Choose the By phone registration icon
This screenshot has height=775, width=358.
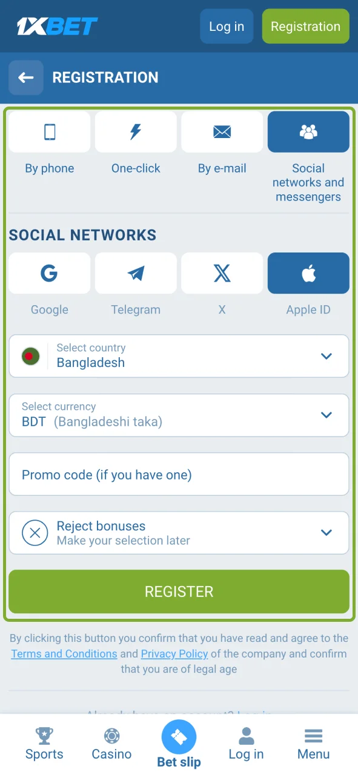pos(50,131)
